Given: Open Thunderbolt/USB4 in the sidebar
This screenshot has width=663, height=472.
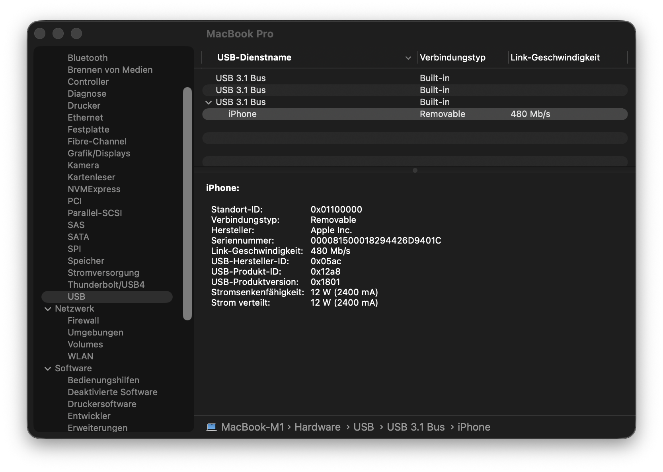Looking at the screenshot, I should point(106,285).
